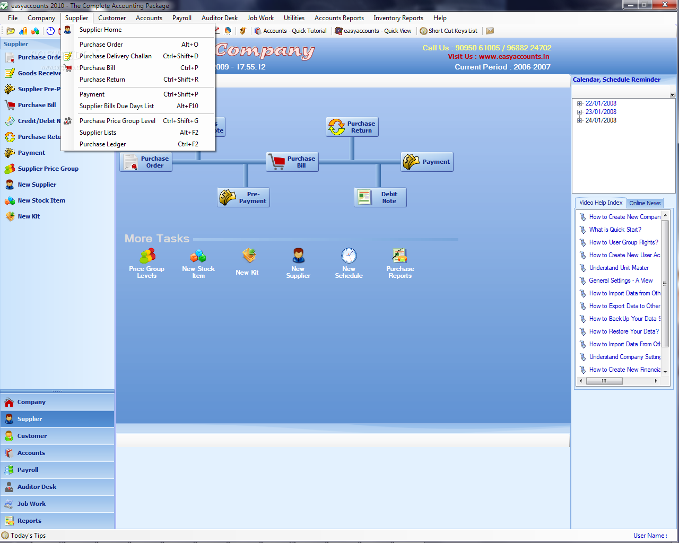Open Short Cut Keys List

pos(449,31)
